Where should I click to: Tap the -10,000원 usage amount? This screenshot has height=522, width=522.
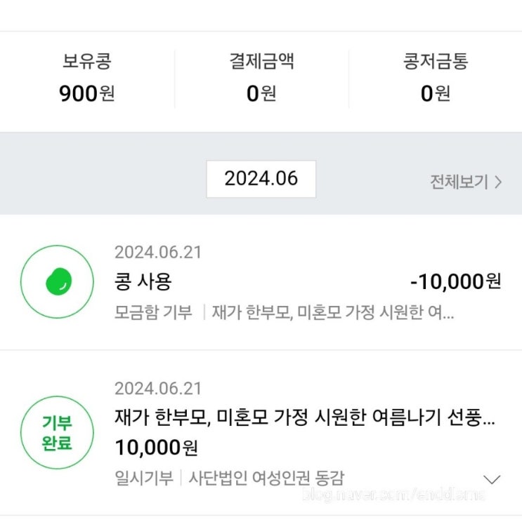pos(455,281)
